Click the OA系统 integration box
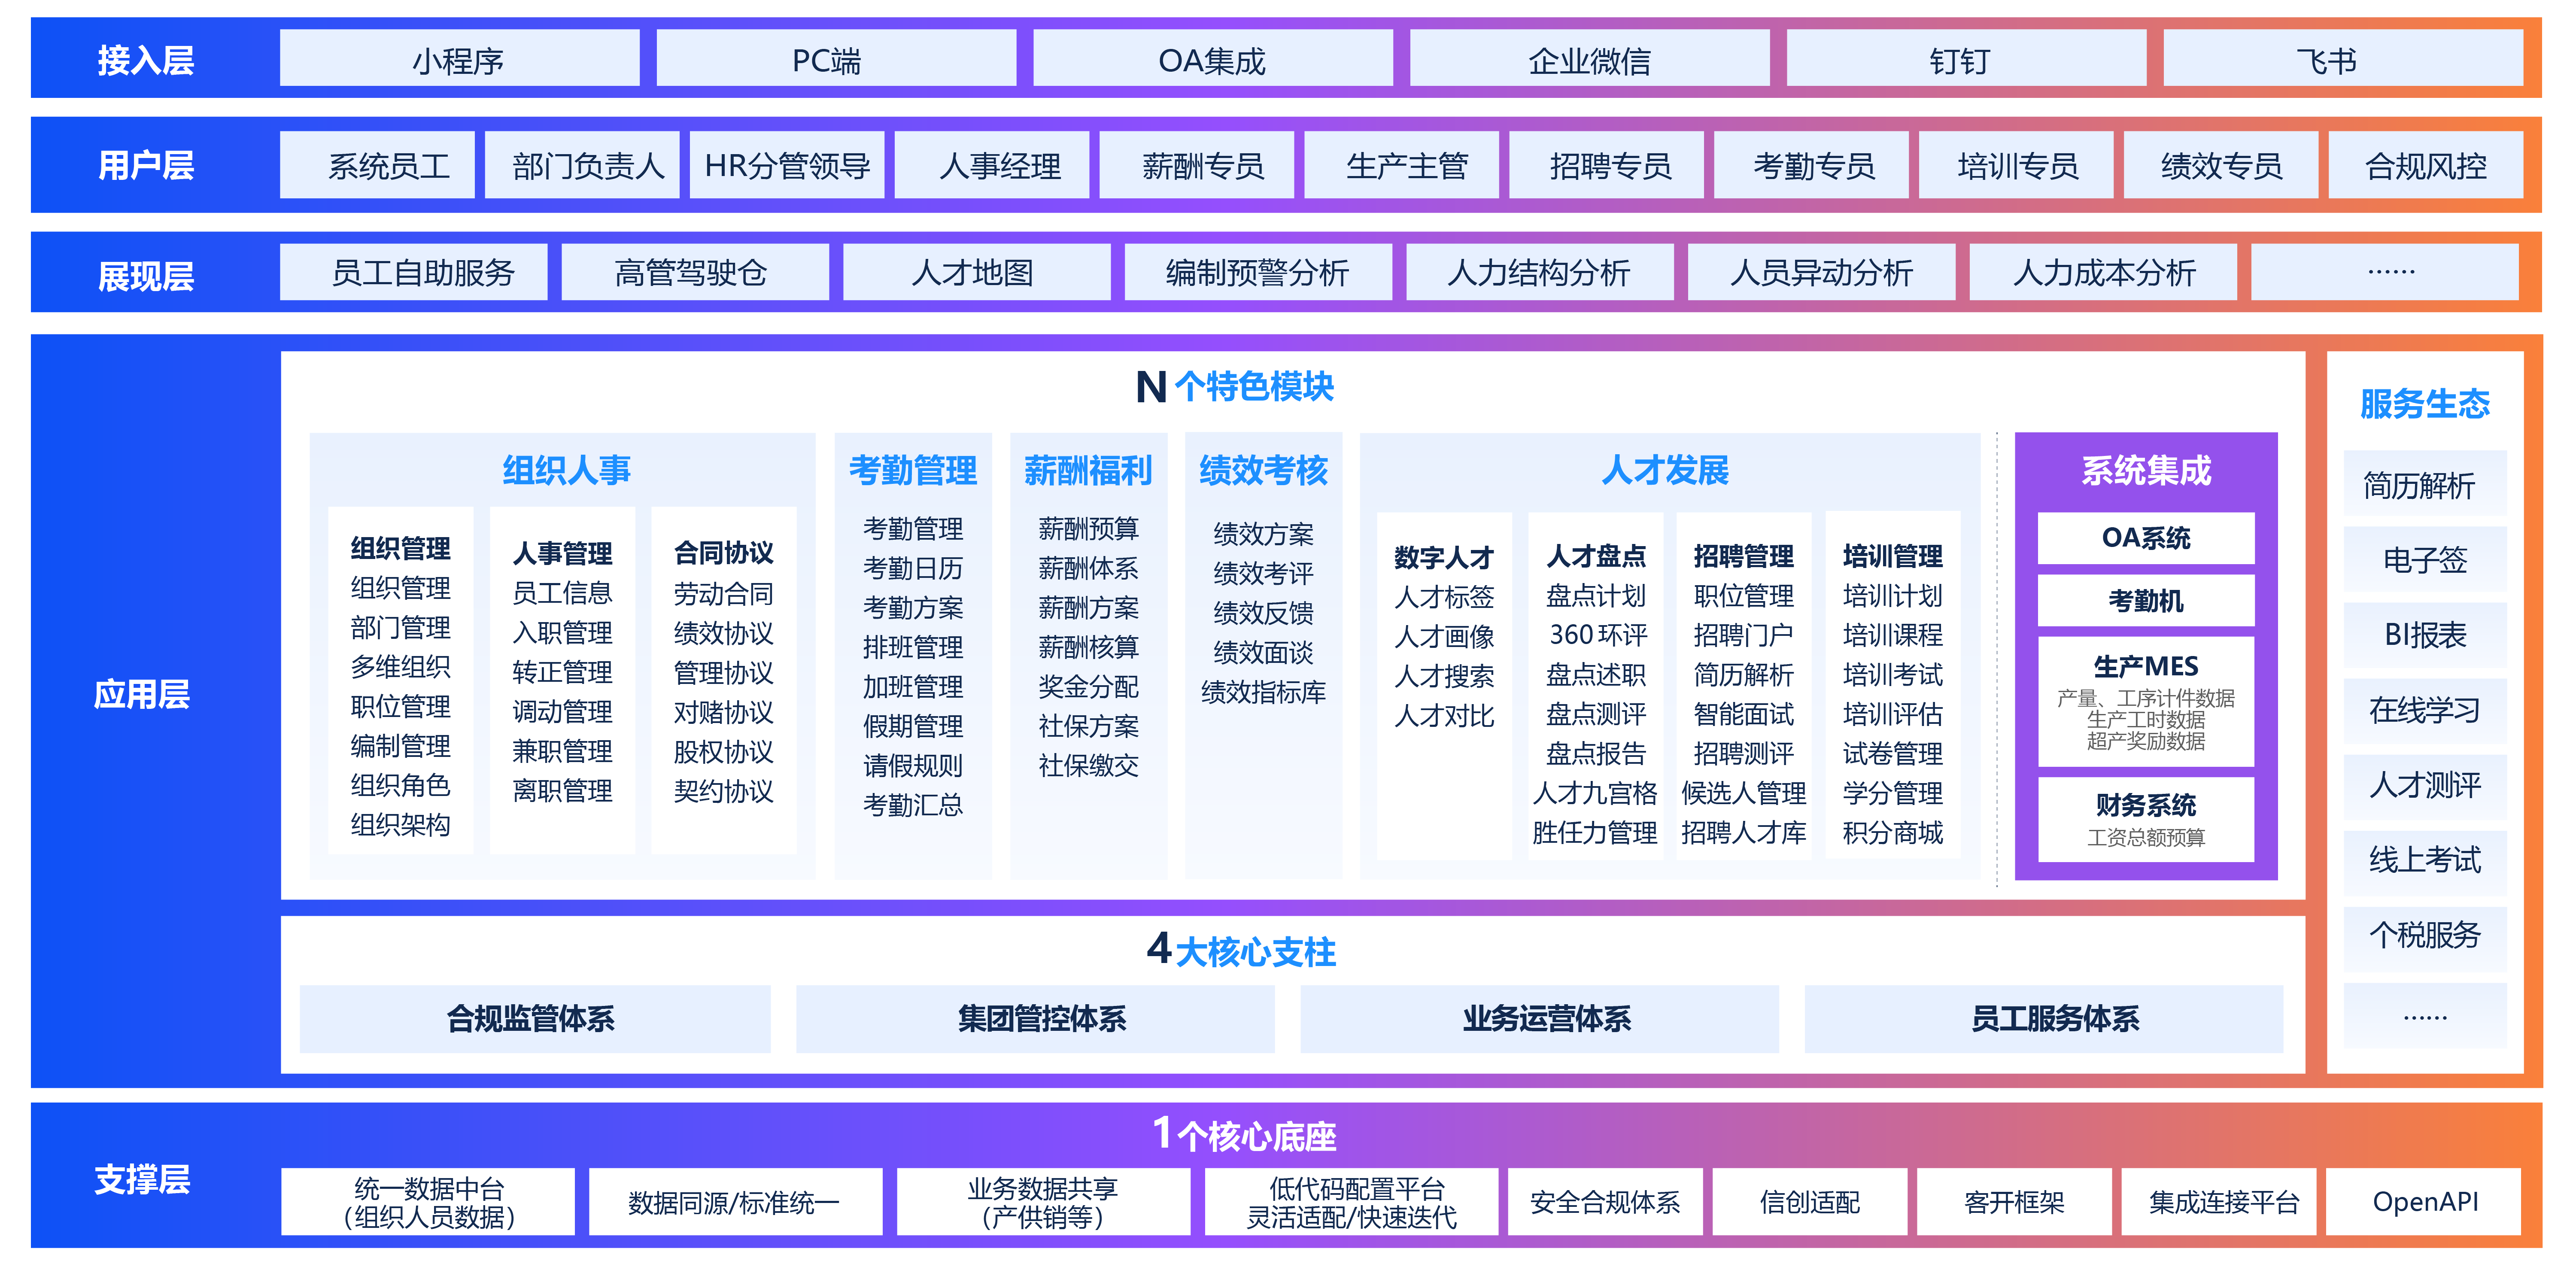The width and height of the screenshot is (2576, 1288). pos(2146,538)
